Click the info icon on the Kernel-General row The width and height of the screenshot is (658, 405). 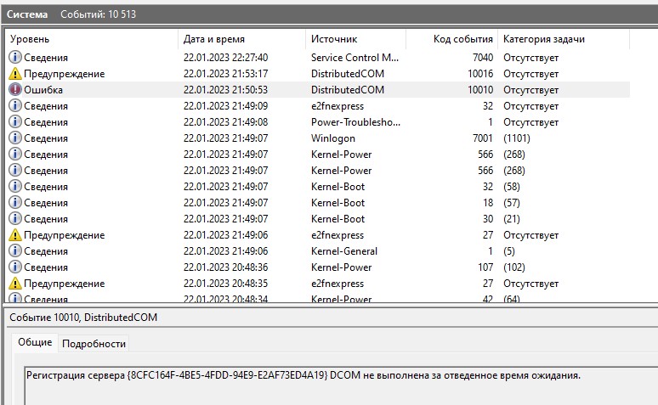14,251
